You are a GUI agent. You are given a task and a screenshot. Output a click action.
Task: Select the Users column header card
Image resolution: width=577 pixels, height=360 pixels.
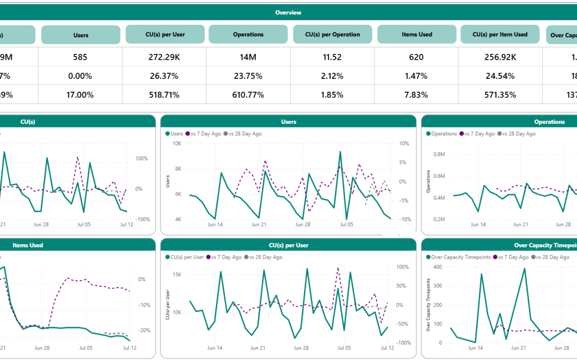pos(81,35)
